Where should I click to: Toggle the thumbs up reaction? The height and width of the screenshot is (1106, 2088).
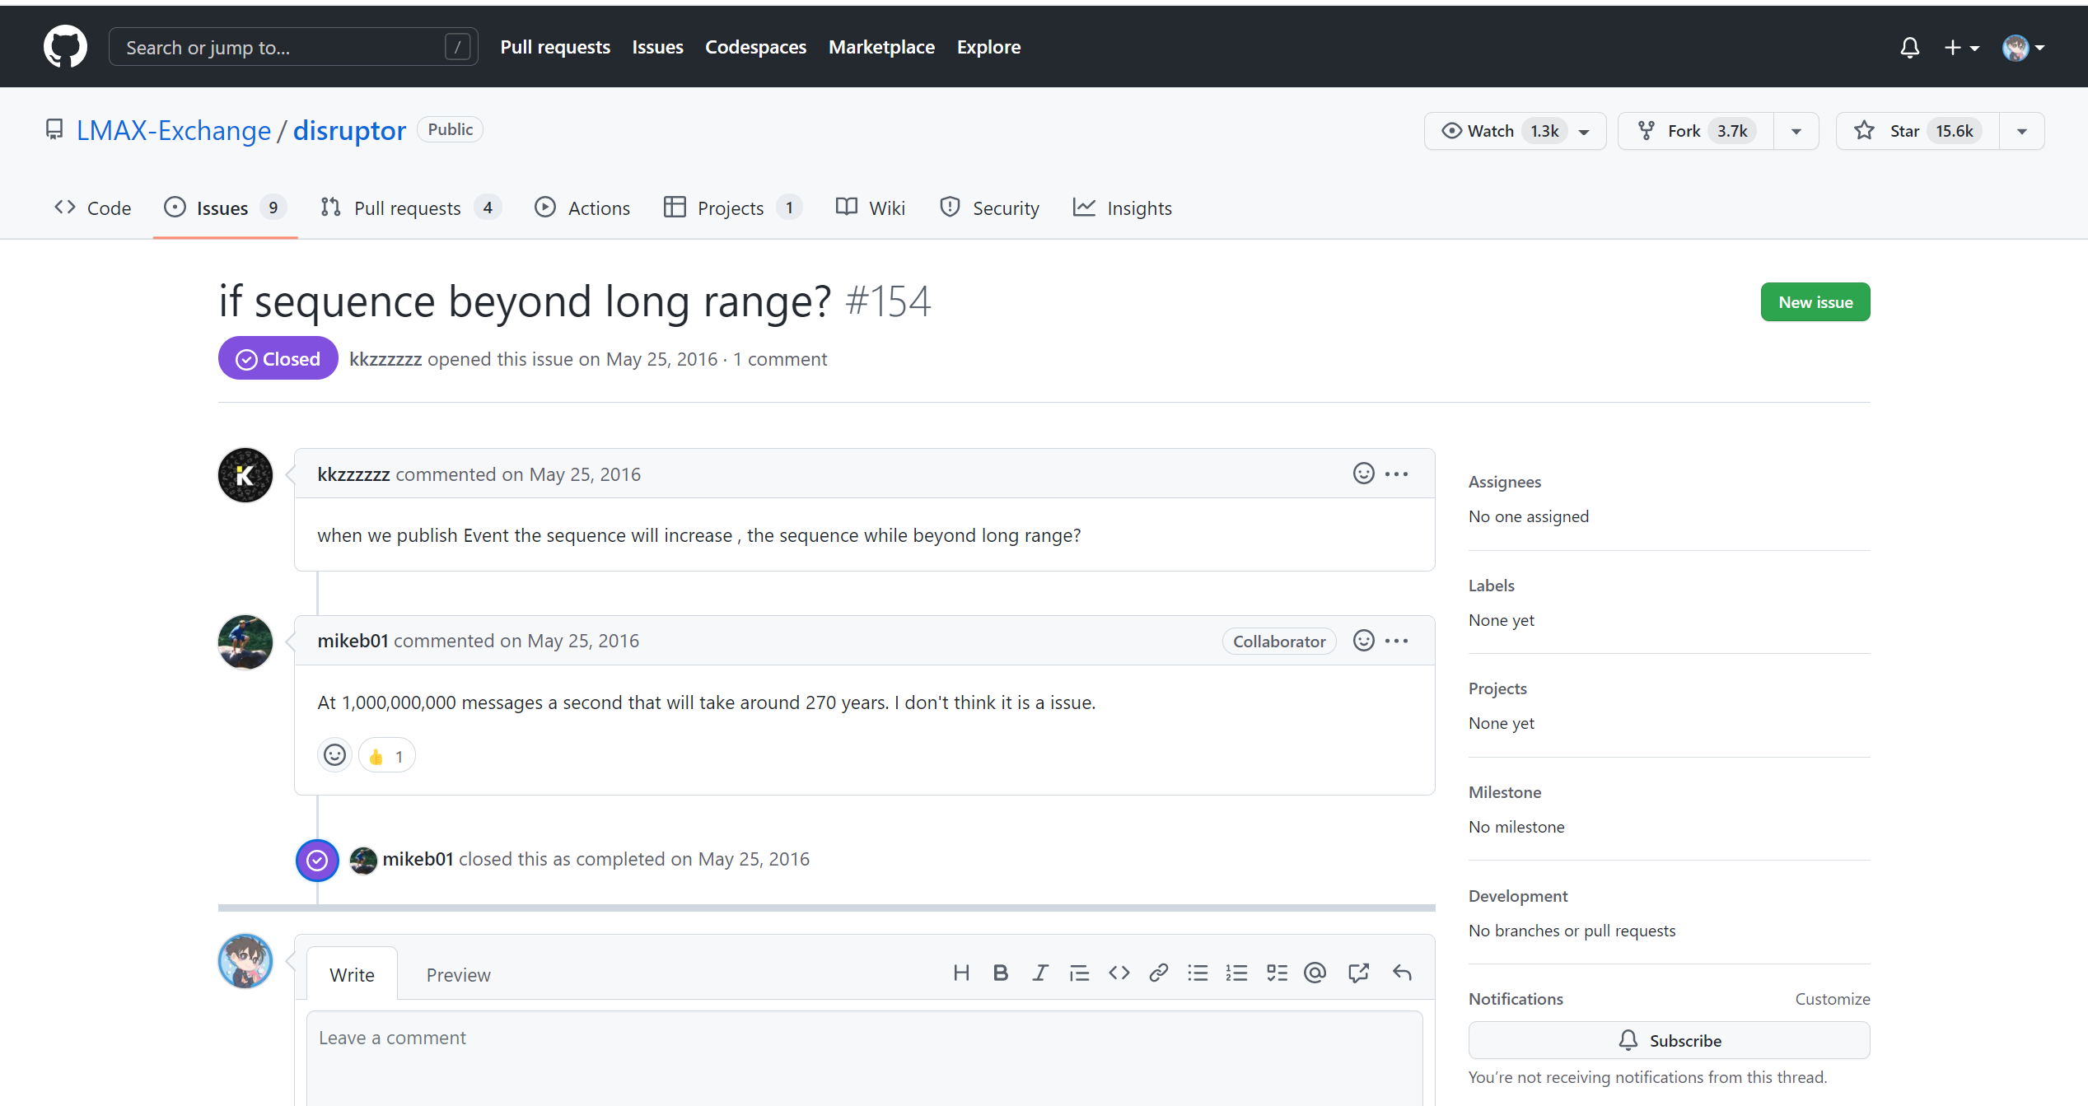coord(387,755)
